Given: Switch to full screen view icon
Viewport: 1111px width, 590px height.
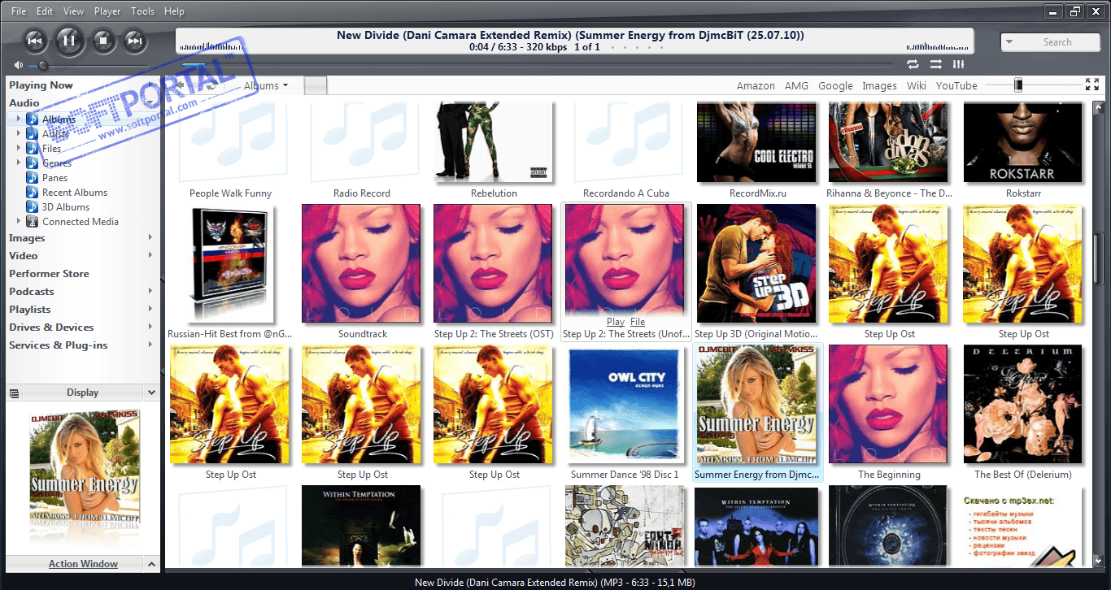Looking at the screenshot, I should point(1092,85).
